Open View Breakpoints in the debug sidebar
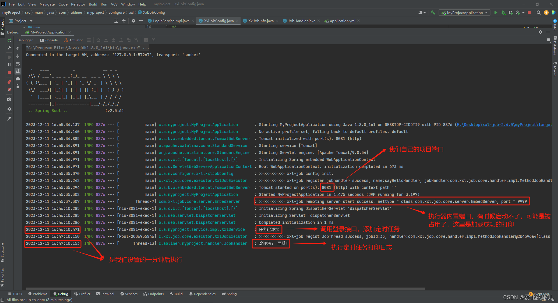558x303 pixels. (x=9, y=82)
